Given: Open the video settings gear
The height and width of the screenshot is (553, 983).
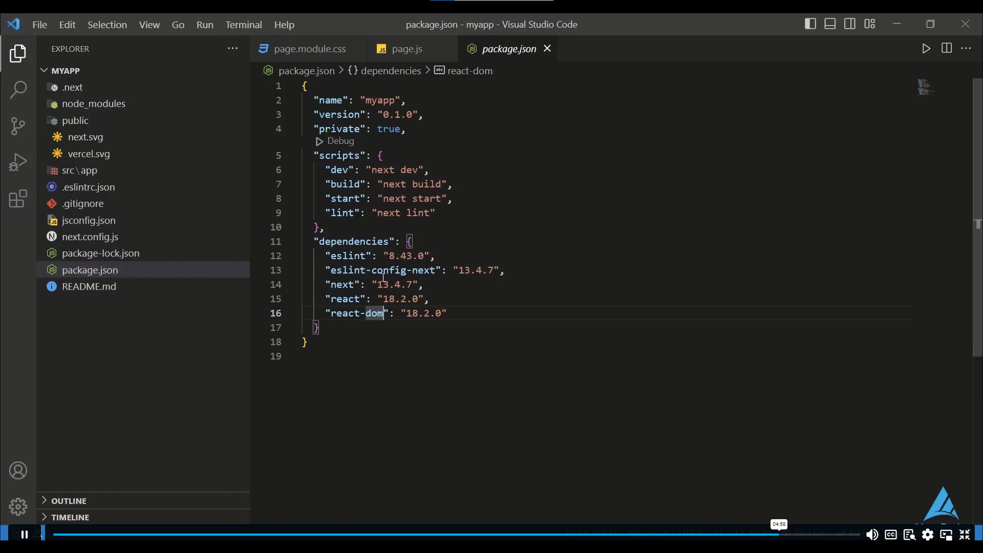Looking at the screenshot, I should (x=928, y=535).
